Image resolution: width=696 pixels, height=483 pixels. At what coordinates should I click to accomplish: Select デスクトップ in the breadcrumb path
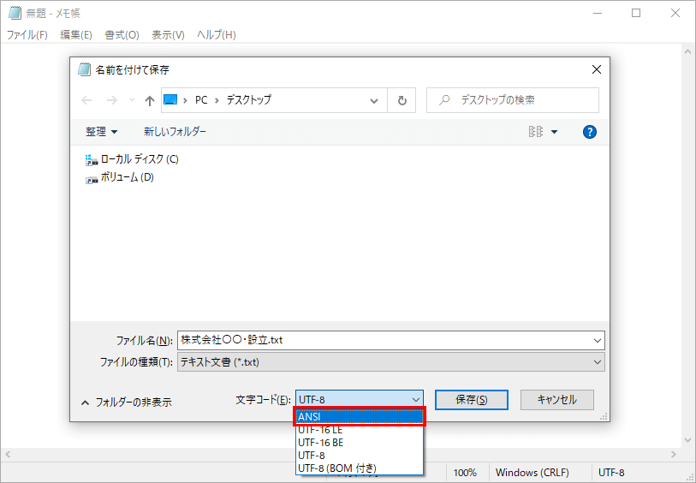tap(248, 100)
